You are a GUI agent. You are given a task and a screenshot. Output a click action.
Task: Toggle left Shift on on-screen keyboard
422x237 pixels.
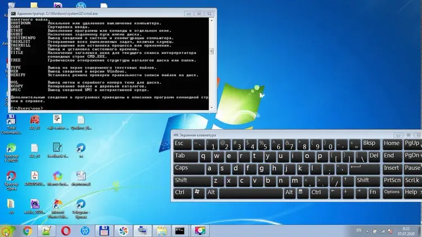point(192,181)
